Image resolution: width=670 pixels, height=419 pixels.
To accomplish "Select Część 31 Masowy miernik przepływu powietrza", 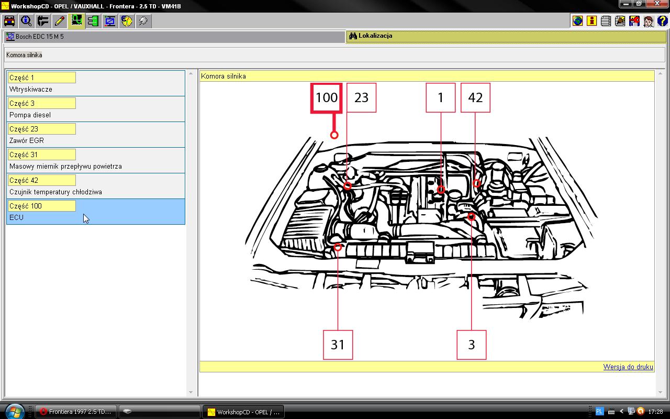I will coord(96,160).
